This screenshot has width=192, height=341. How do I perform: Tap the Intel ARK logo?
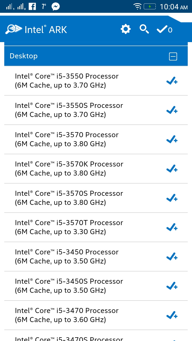click(x=36, y=29)
